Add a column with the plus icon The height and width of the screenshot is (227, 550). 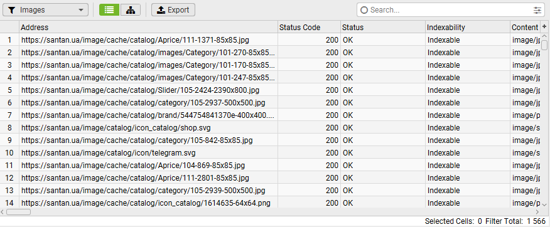tap(544, 26)
